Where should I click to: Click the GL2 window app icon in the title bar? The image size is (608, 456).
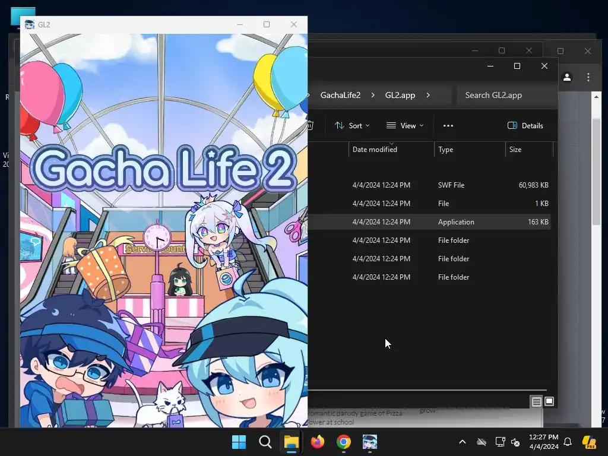30,24
